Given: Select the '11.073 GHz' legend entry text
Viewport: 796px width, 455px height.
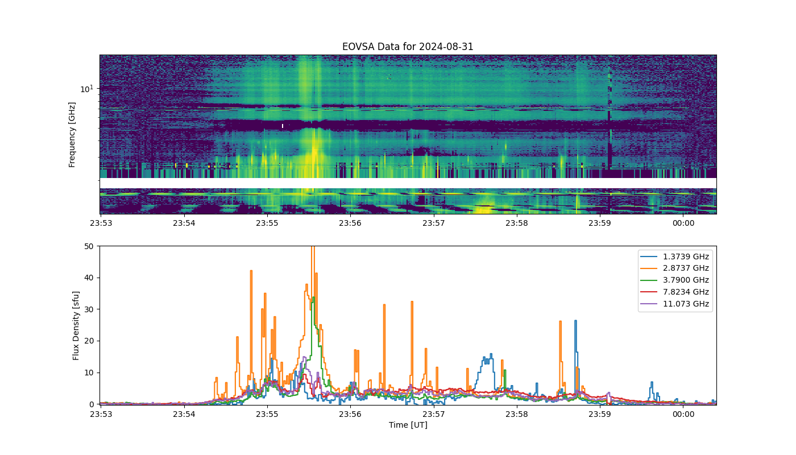Looking at the screenshot, I should coord(686,304).
